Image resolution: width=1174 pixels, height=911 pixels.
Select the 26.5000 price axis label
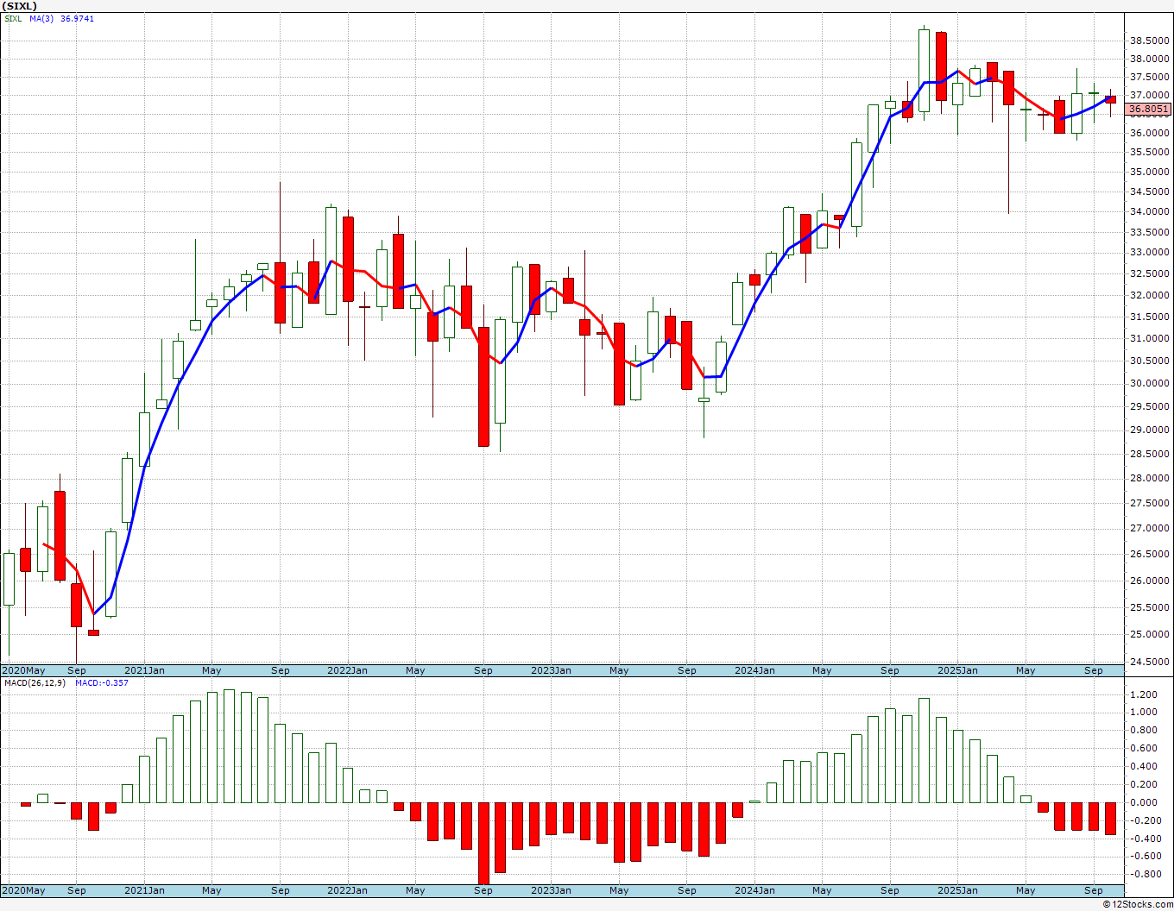coord(1149,554)
